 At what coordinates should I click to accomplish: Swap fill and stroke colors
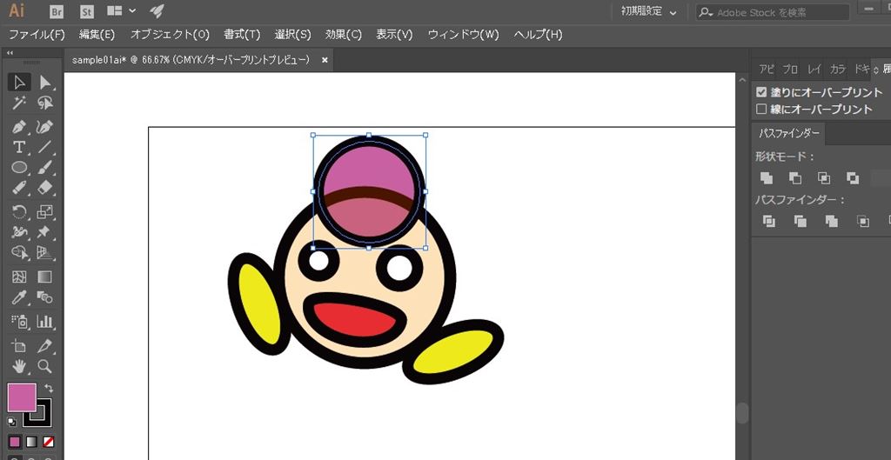pyautogui.click(x=49, y=388)
